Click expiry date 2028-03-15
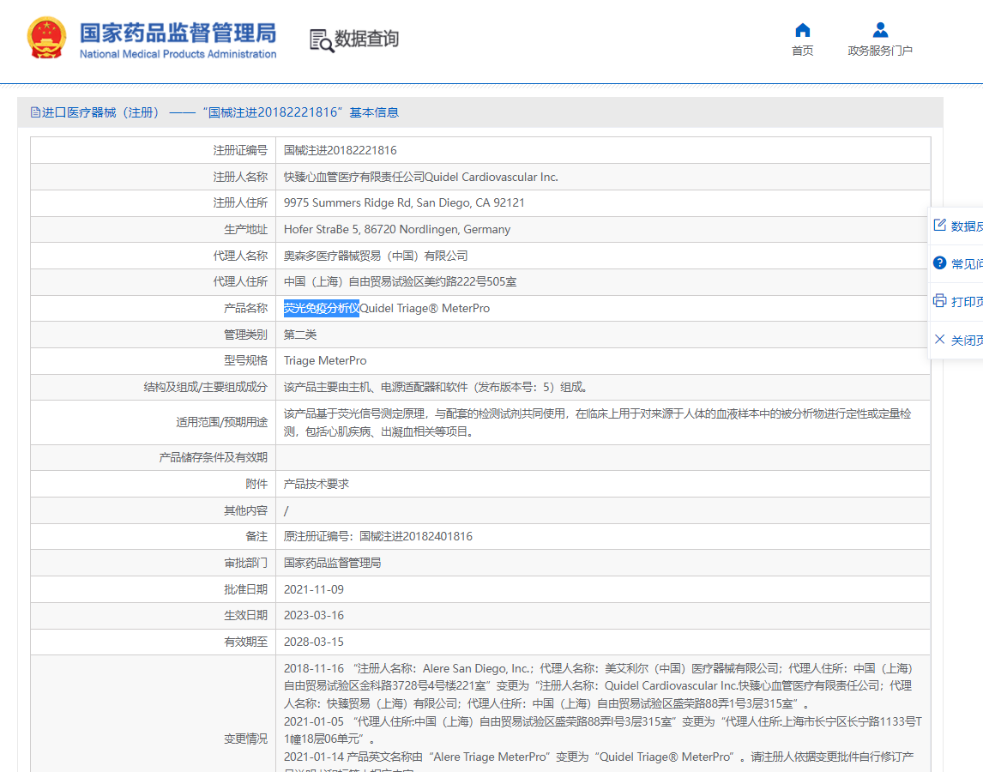 313,642
